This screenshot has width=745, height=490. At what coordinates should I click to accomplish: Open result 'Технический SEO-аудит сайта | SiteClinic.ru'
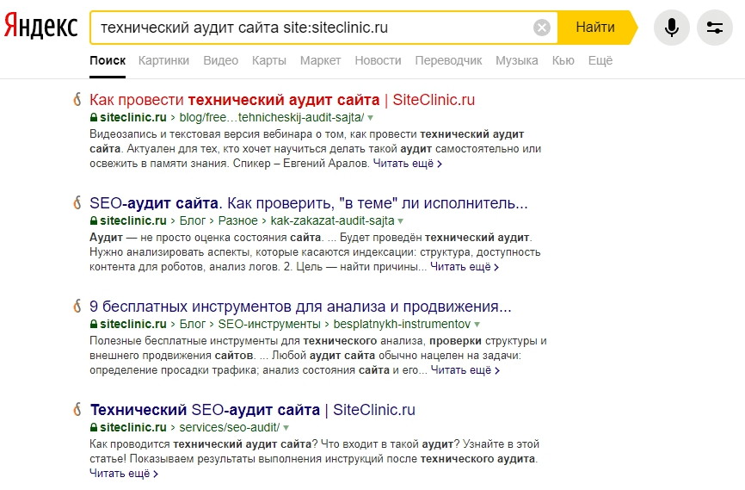tap(252, 410)
